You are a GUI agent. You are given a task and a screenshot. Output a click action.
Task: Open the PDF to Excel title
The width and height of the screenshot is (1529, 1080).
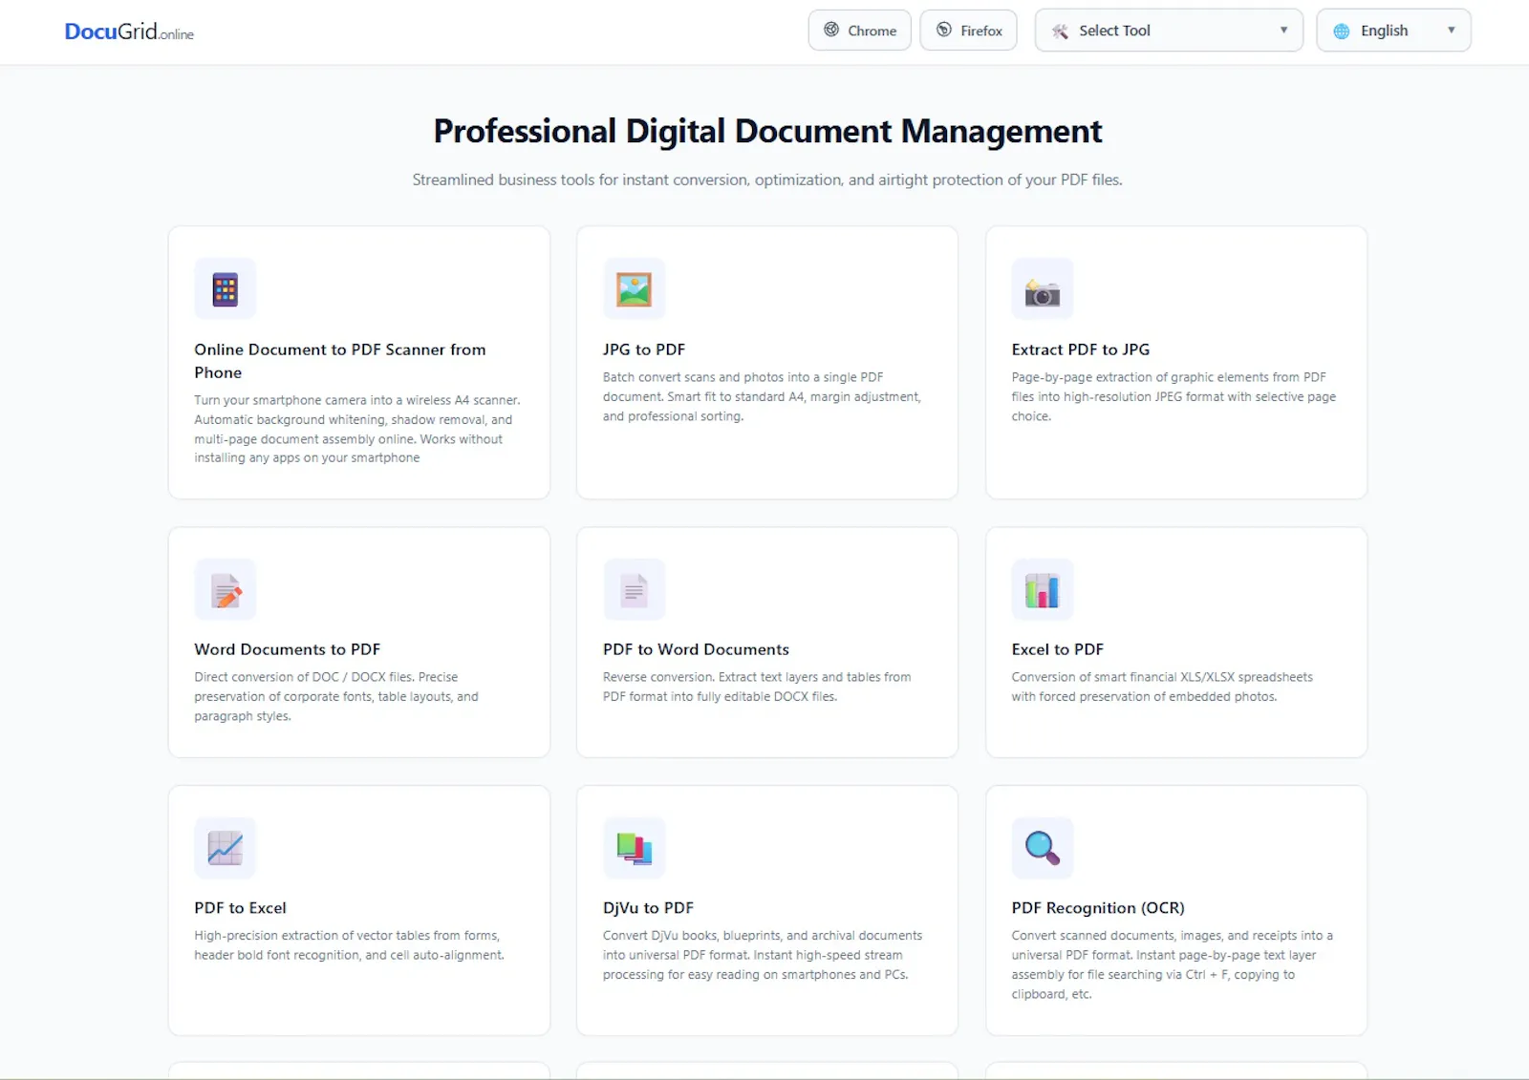click(x=240, y=908)
